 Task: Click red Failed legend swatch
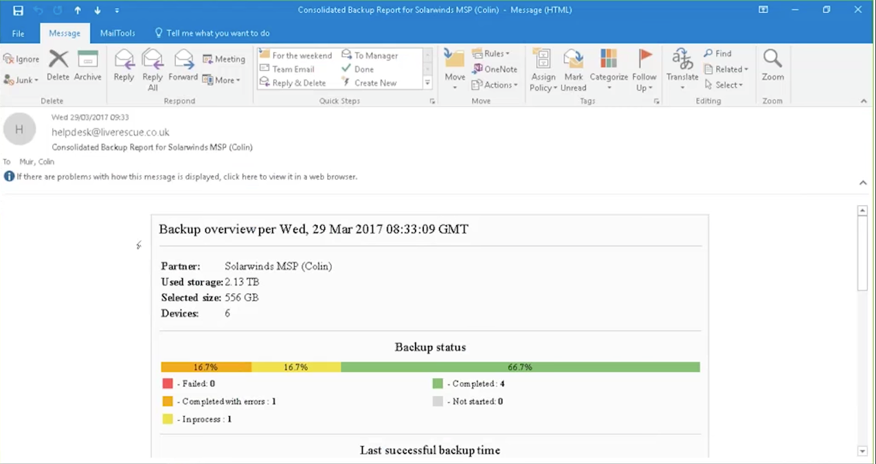point(168,384)
